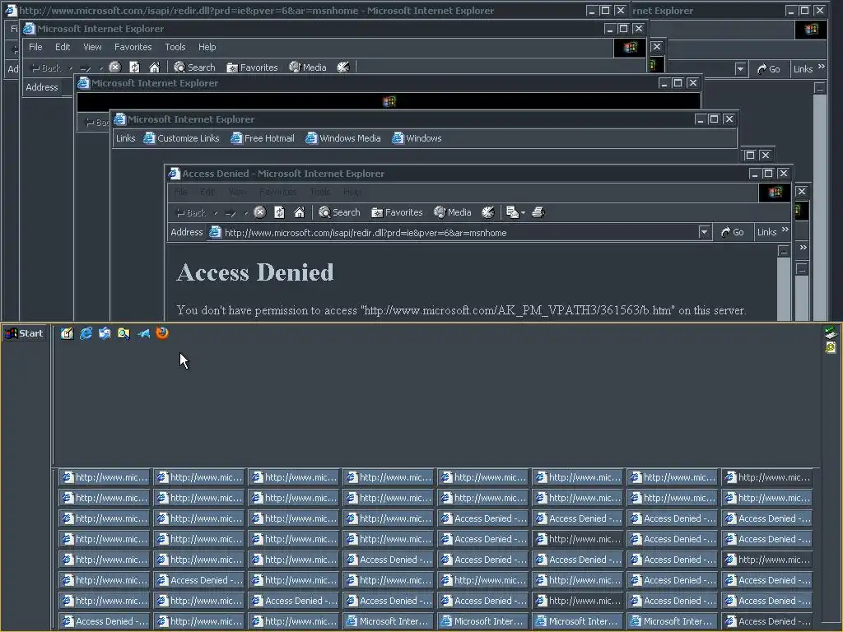Screen dimensions: 843x632
Task: Click Home icon in second Internet Explorer window
Action: coord(154,67)
